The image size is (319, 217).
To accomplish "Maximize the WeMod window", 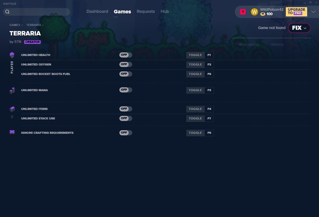I will [x=311, y=3].
